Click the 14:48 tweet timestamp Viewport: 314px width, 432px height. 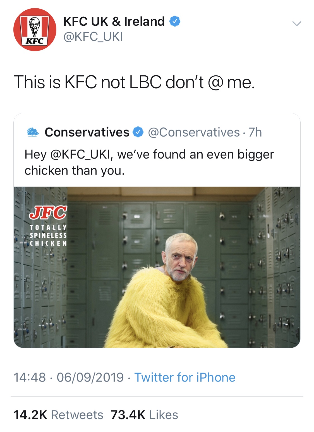[x=30, y=378]
